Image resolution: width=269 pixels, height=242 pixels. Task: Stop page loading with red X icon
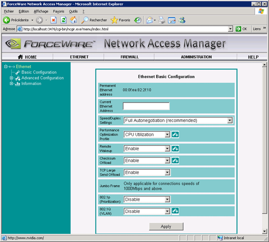(54, 20)
